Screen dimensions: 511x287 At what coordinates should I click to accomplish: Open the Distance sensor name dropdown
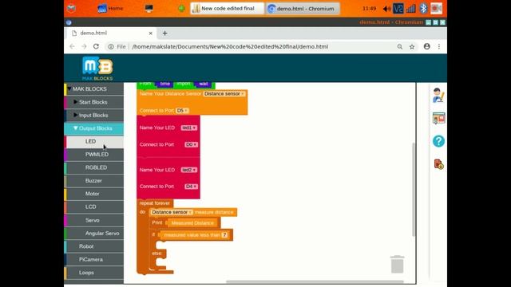click(x=224, y=94)
